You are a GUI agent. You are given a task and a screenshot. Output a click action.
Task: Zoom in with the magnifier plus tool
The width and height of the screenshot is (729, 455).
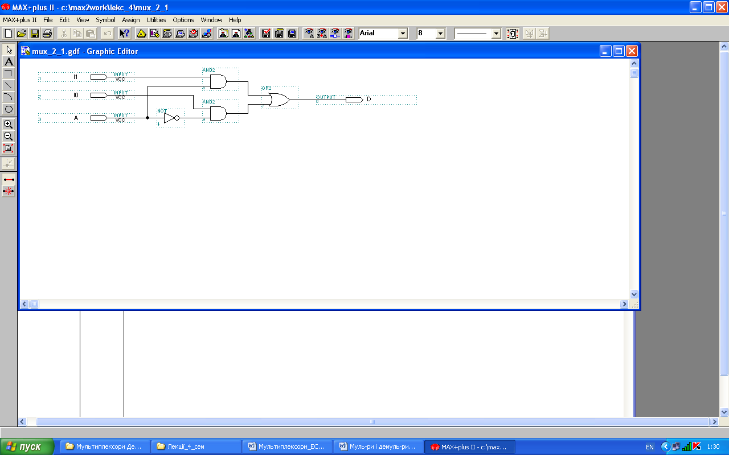(x=9, y=124)
